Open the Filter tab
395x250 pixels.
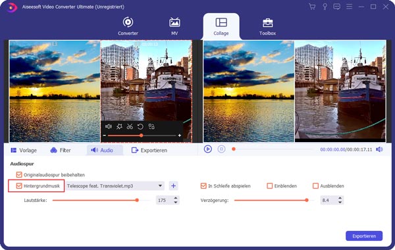pyautogui.click(x=61, y=150)
